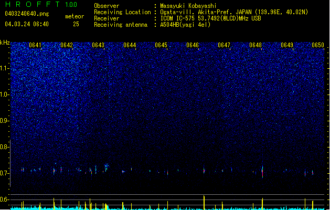Select receiver text ICOM IC-575 53.7492 MHz
This screenshot has height=210, width=330.
210,18
